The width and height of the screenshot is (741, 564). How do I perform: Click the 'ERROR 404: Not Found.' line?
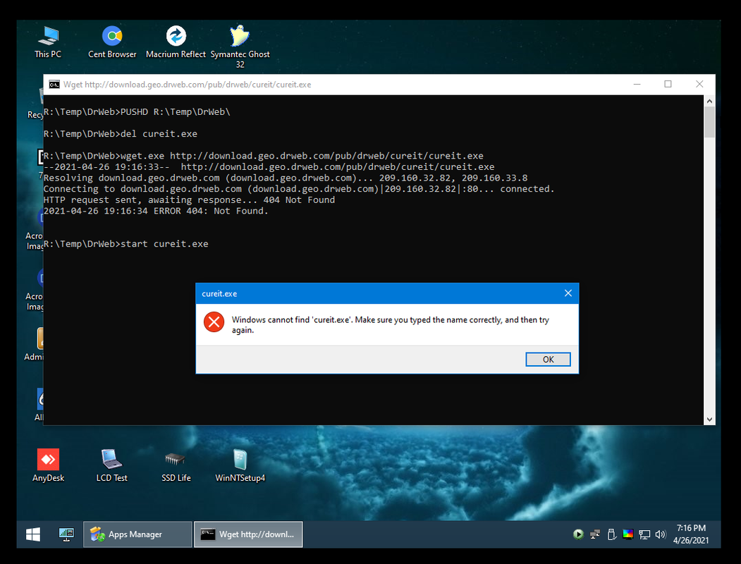156,211
